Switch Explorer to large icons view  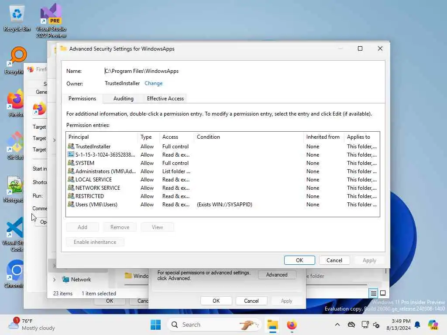[x=383, y=293]
